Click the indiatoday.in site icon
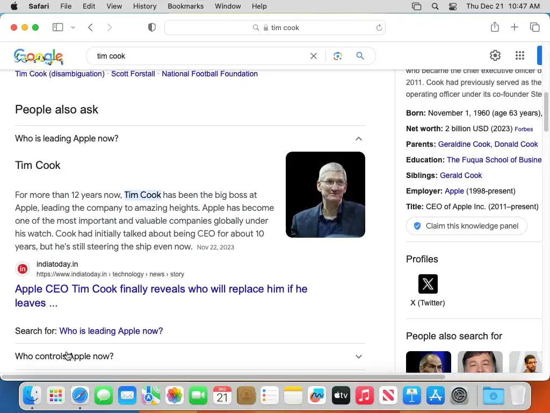 (23, 269)
